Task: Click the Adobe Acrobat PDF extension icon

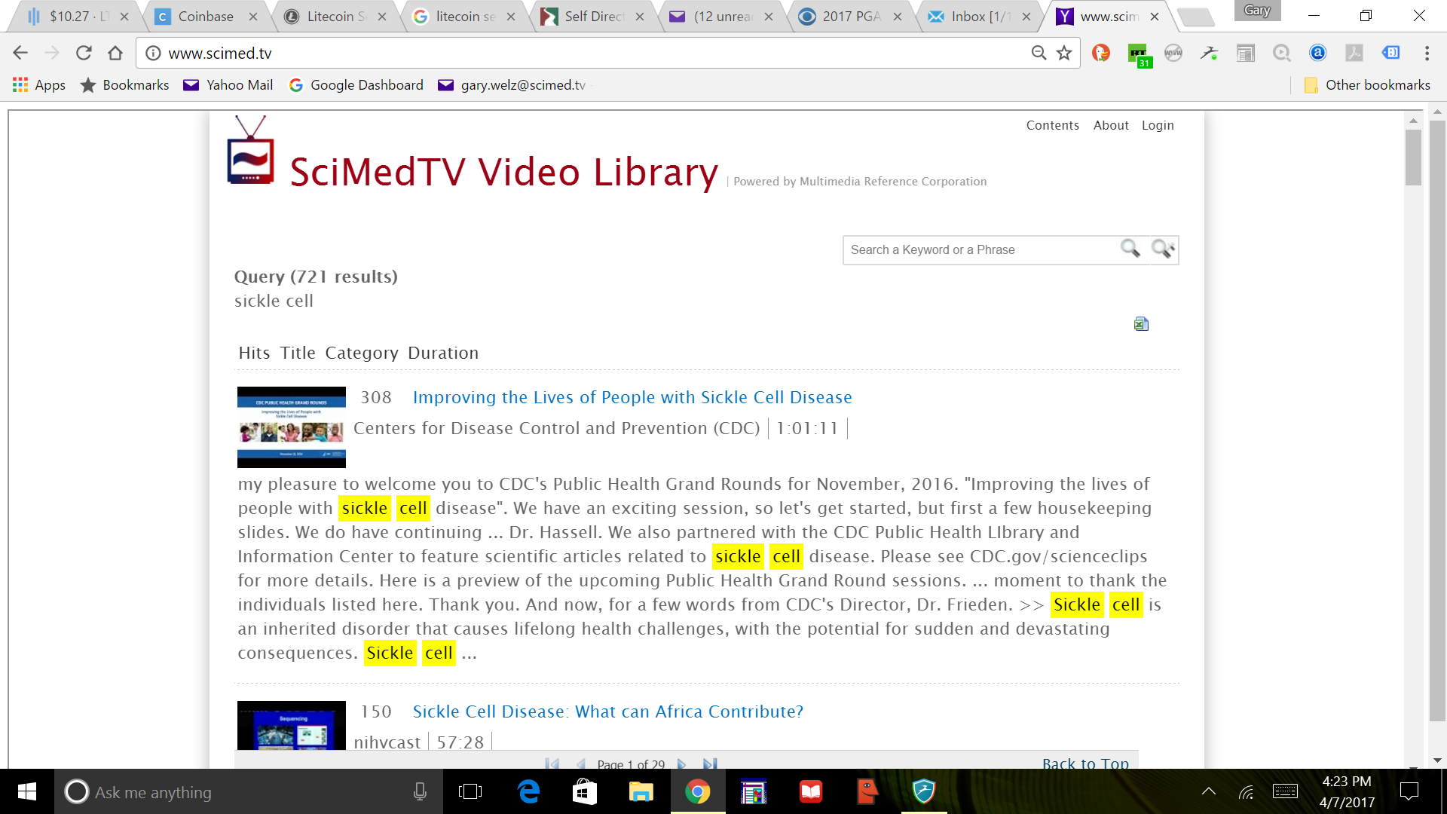Action: point(1354,53)
